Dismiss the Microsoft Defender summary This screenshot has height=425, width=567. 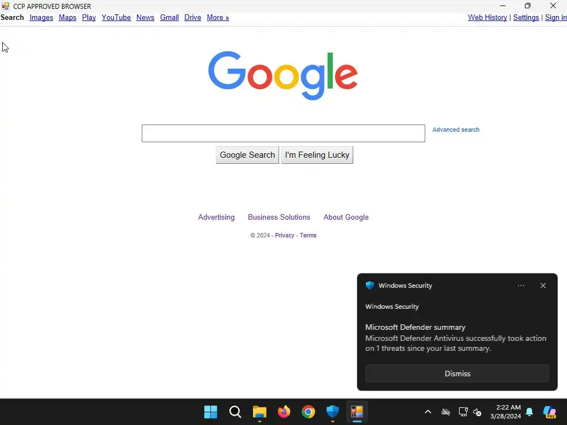457,374
